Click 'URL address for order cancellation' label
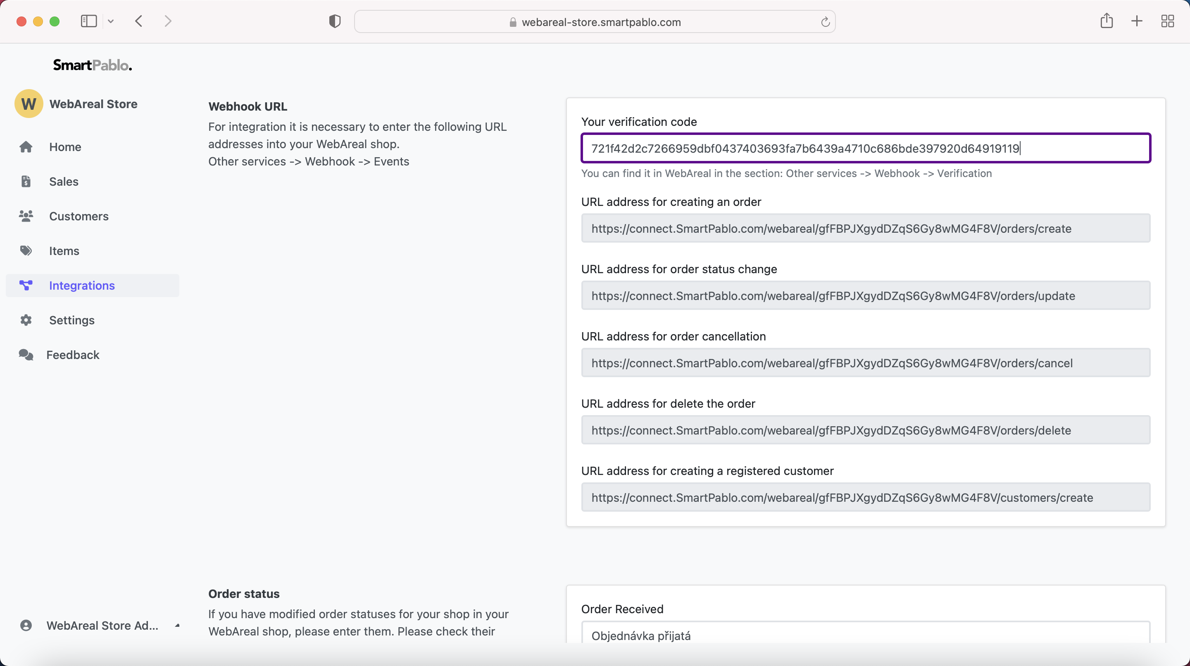The width and height of the screenshot is (1190, 666). (674, 336)
